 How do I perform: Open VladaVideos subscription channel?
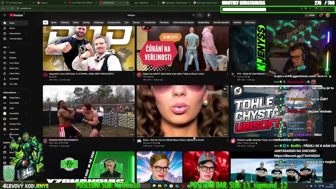tap(14, 98)
